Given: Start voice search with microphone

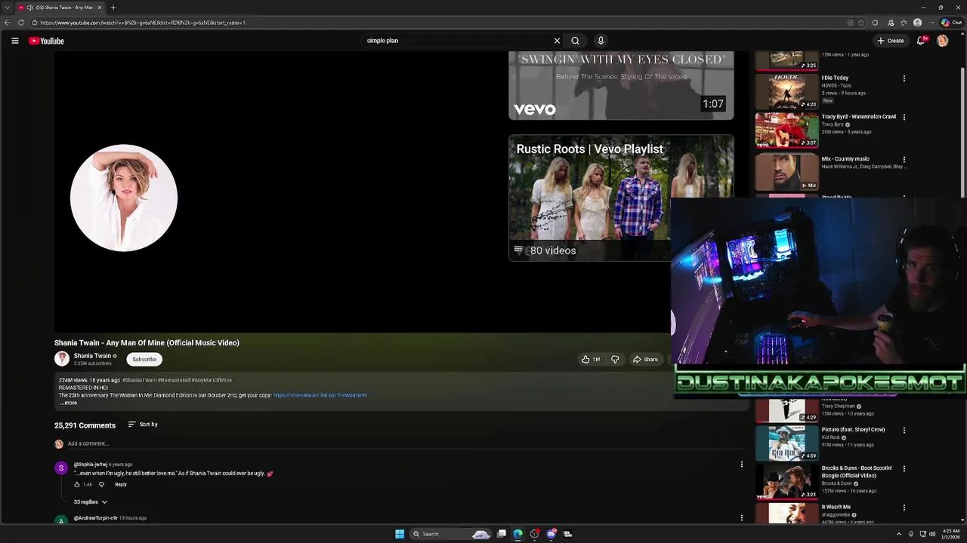Looking at the screenshot, I should click(601, 41).
